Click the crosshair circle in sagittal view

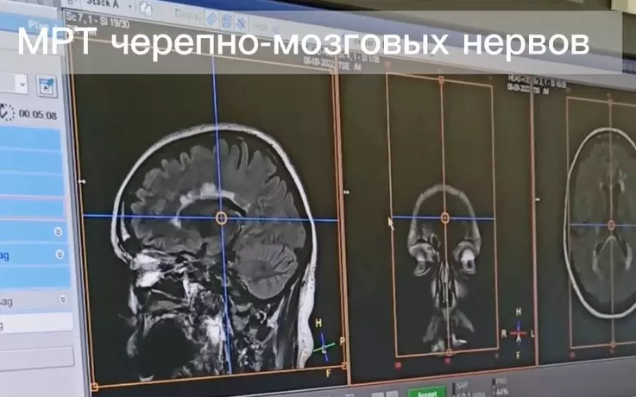click(x=221, y=218)
